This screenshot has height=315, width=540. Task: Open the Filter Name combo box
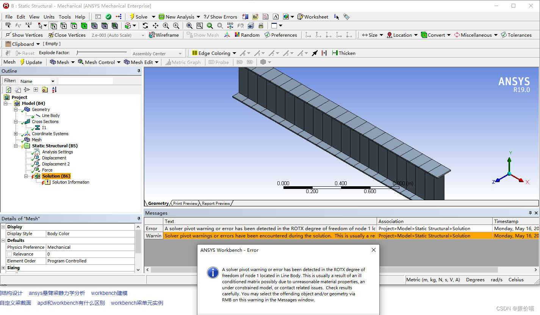point(38,81)
